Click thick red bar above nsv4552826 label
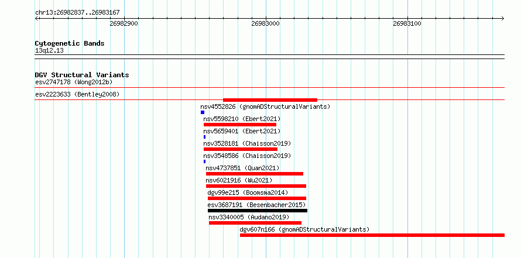 (x=270, y=100)
